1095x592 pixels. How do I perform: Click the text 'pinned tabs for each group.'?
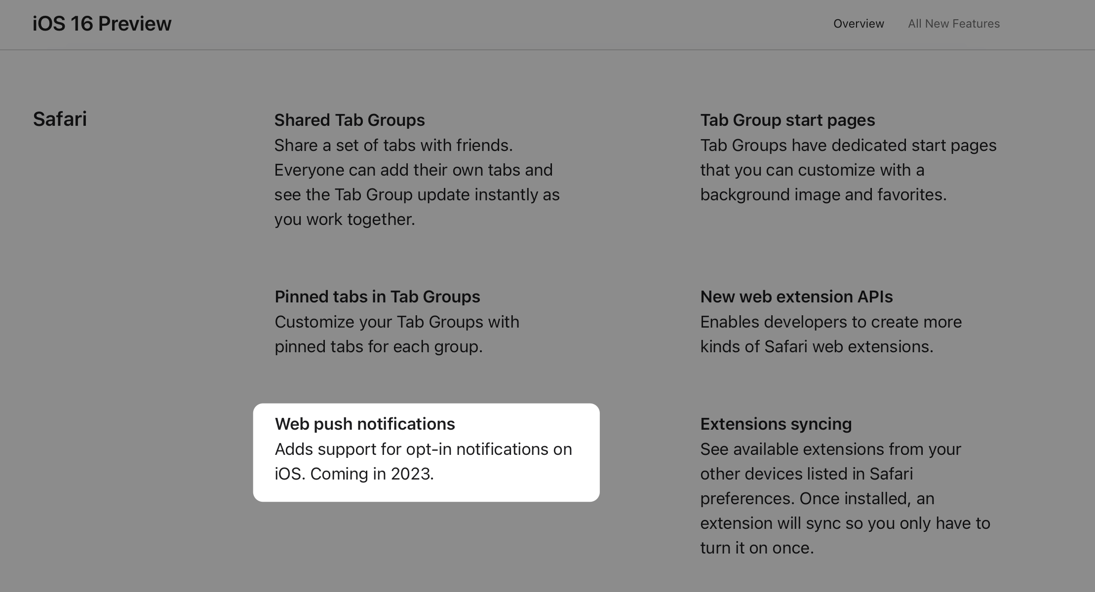click(x=378, y=346)
